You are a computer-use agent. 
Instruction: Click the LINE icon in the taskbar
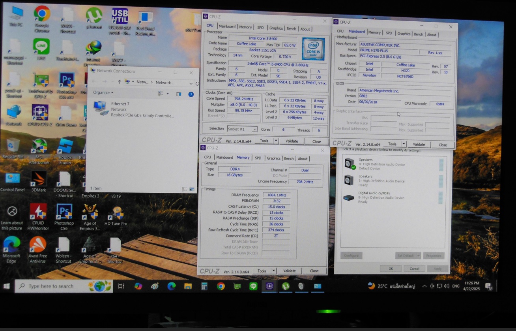point(253,286)
